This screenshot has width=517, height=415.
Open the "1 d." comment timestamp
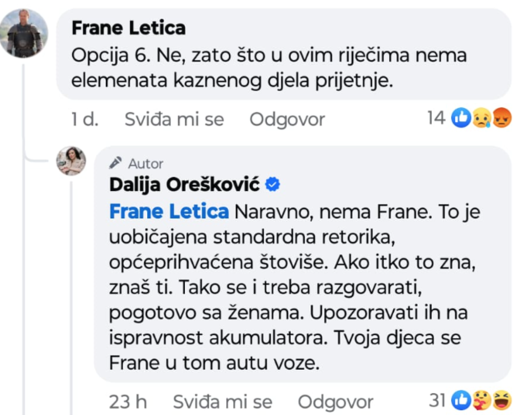85,119
